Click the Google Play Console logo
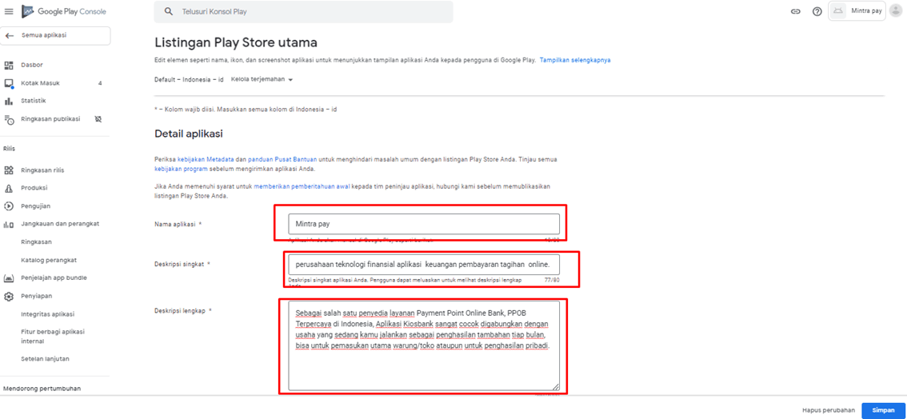This screenshot has height=419, width=907. 64,11
